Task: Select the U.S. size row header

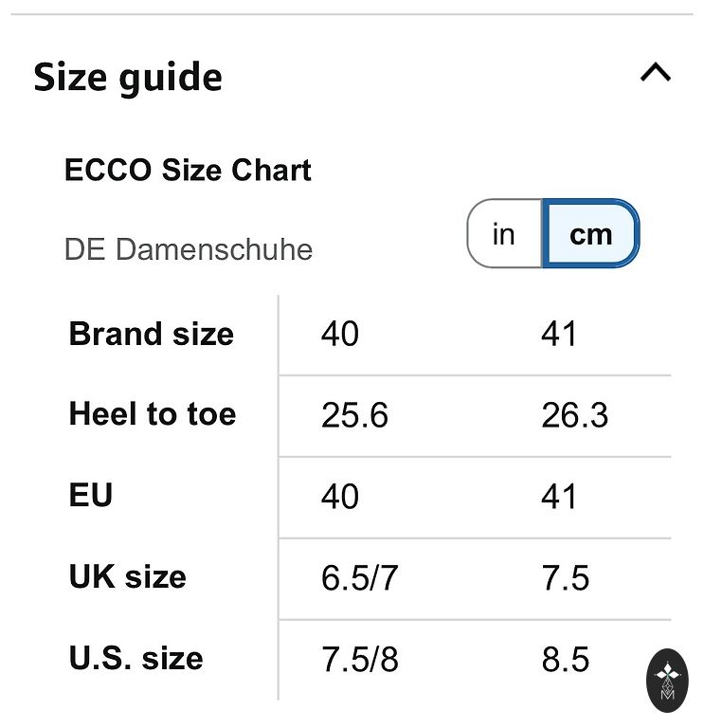Action: (x=136, y=659)
